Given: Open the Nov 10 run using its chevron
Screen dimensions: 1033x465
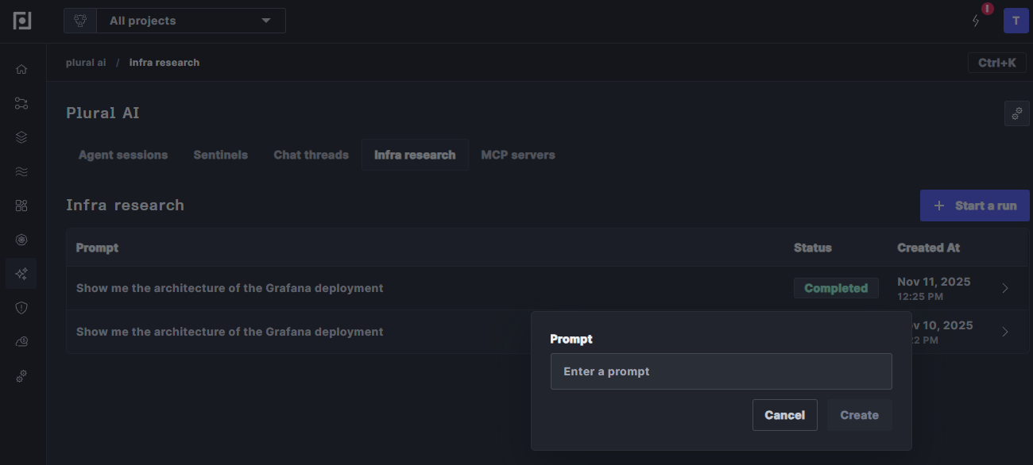Looking at the screenshot, I should click(x=1005, y=332).
